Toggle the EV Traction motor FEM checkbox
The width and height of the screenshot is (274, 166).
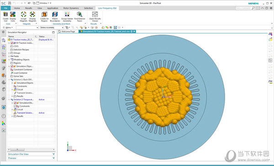(12, 43)
